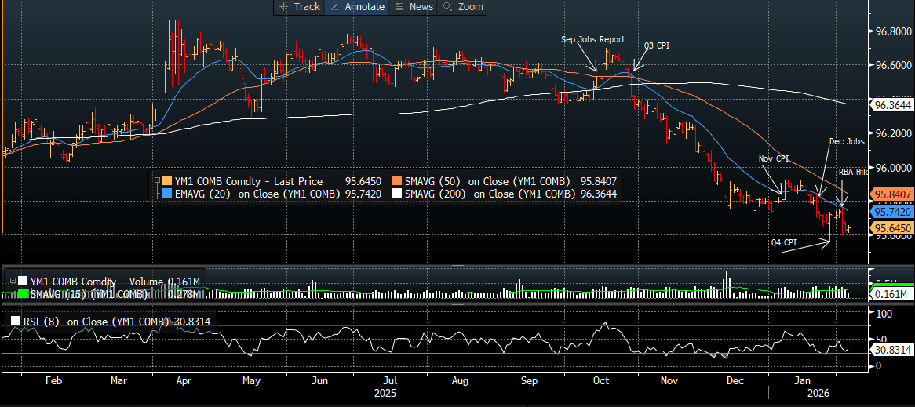The width and height of the screenshot is (915, 407).
Task: Click the blue EMAVG (20) legend swatch
Action: pyautogui.click(x=167, y=193)
